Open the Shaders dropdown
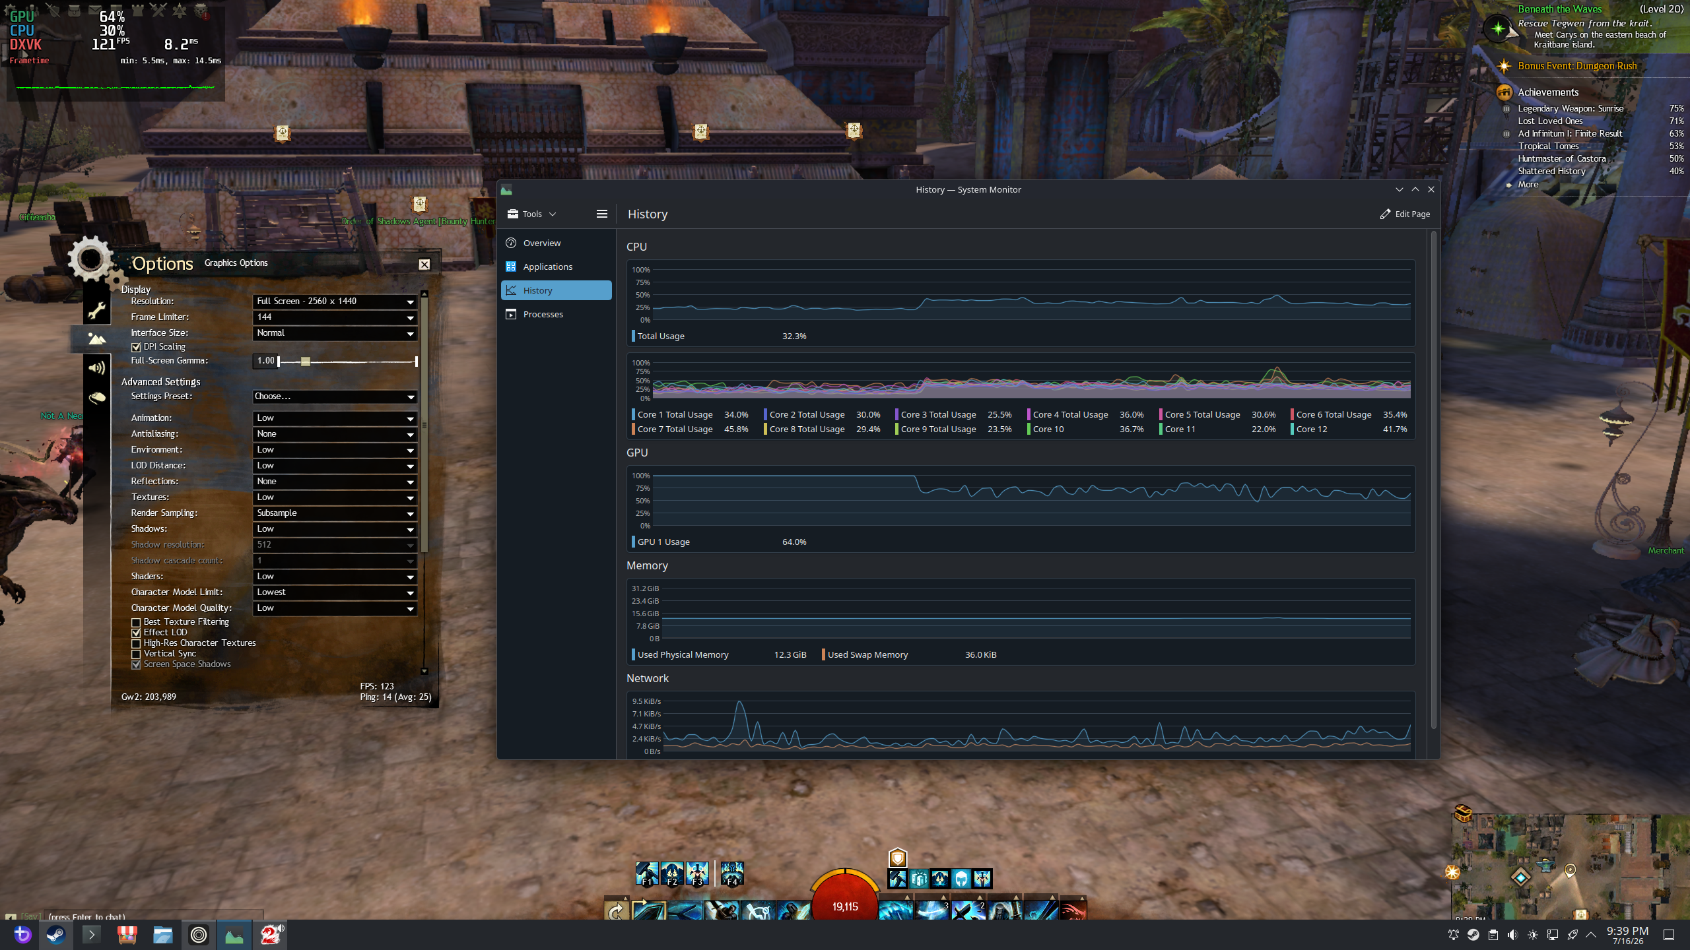This screenshot has height=950, width=1690. click(335, 577)
